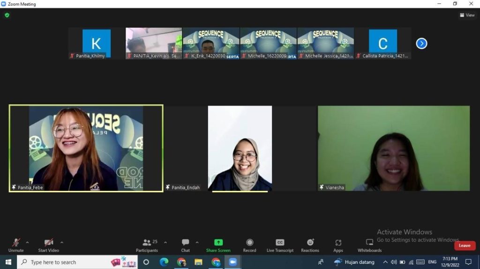Open the Participants panel

click(x=147, y=246)
